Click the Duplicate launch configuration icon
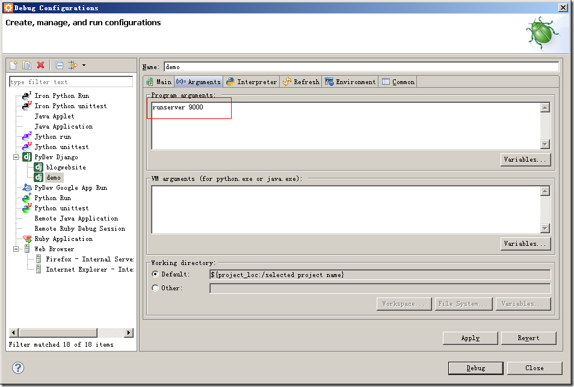This screenshot has height=387, width=574. tap(26, 65)
